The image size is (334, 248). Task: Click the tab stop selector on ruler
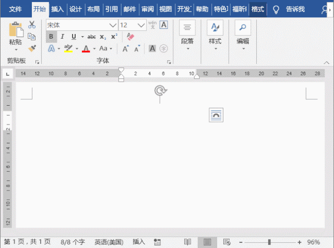pyautogui.click(x=8, y=74)
